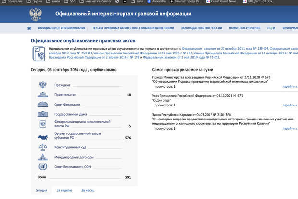Image resolution: width=298 pixels, height=199 pixels.
Task: Click the heading Официальное опубликование правовых актов
Action: pyautogui.click(x=83, y=40)
